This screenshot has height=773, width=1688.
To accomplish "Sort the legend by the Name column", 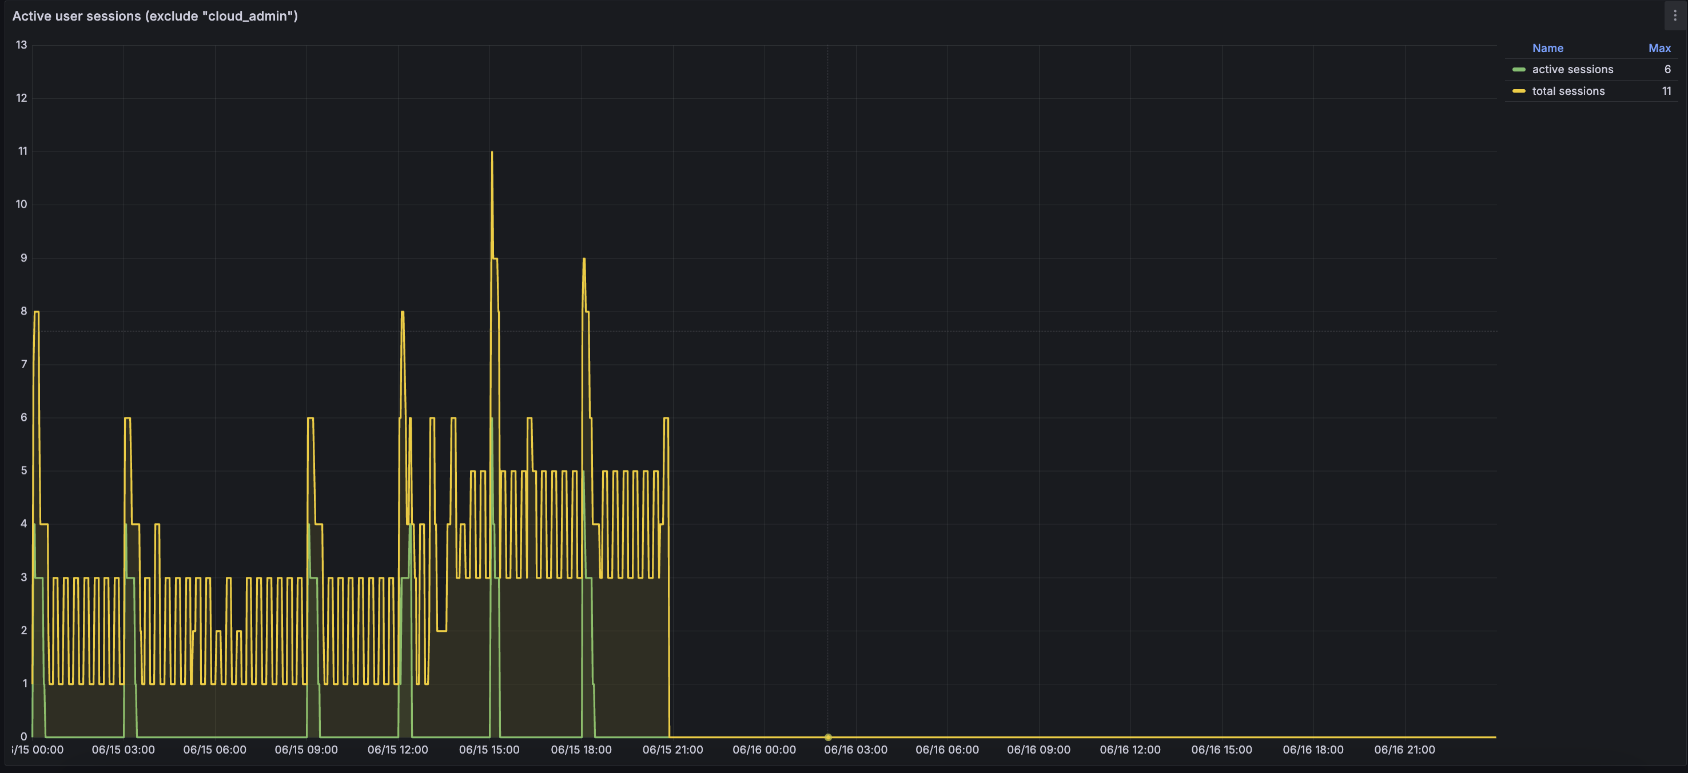I will coord(1547,48).
